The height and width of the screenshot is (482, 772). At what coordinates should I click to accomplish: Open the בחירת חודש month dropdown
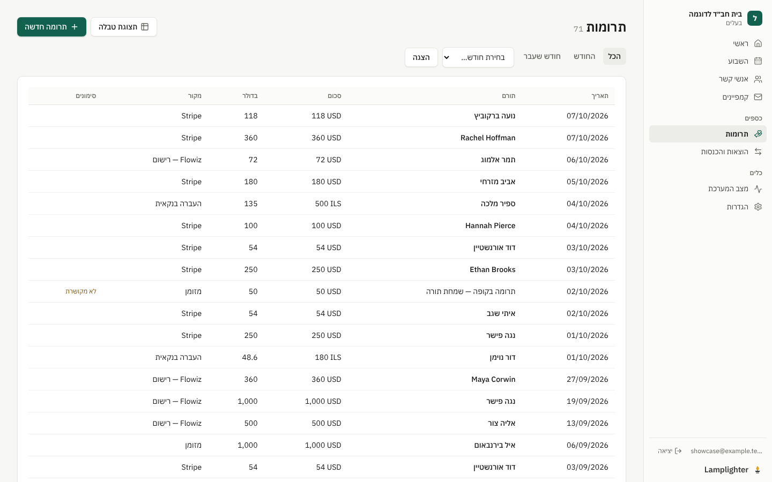click(x=478, y=57)
